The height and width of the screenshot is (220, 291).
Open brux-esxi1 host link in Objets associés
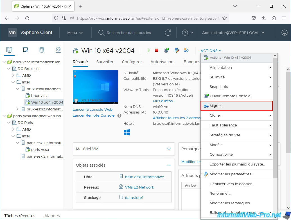pyautogui.click(x=146, y=177)
